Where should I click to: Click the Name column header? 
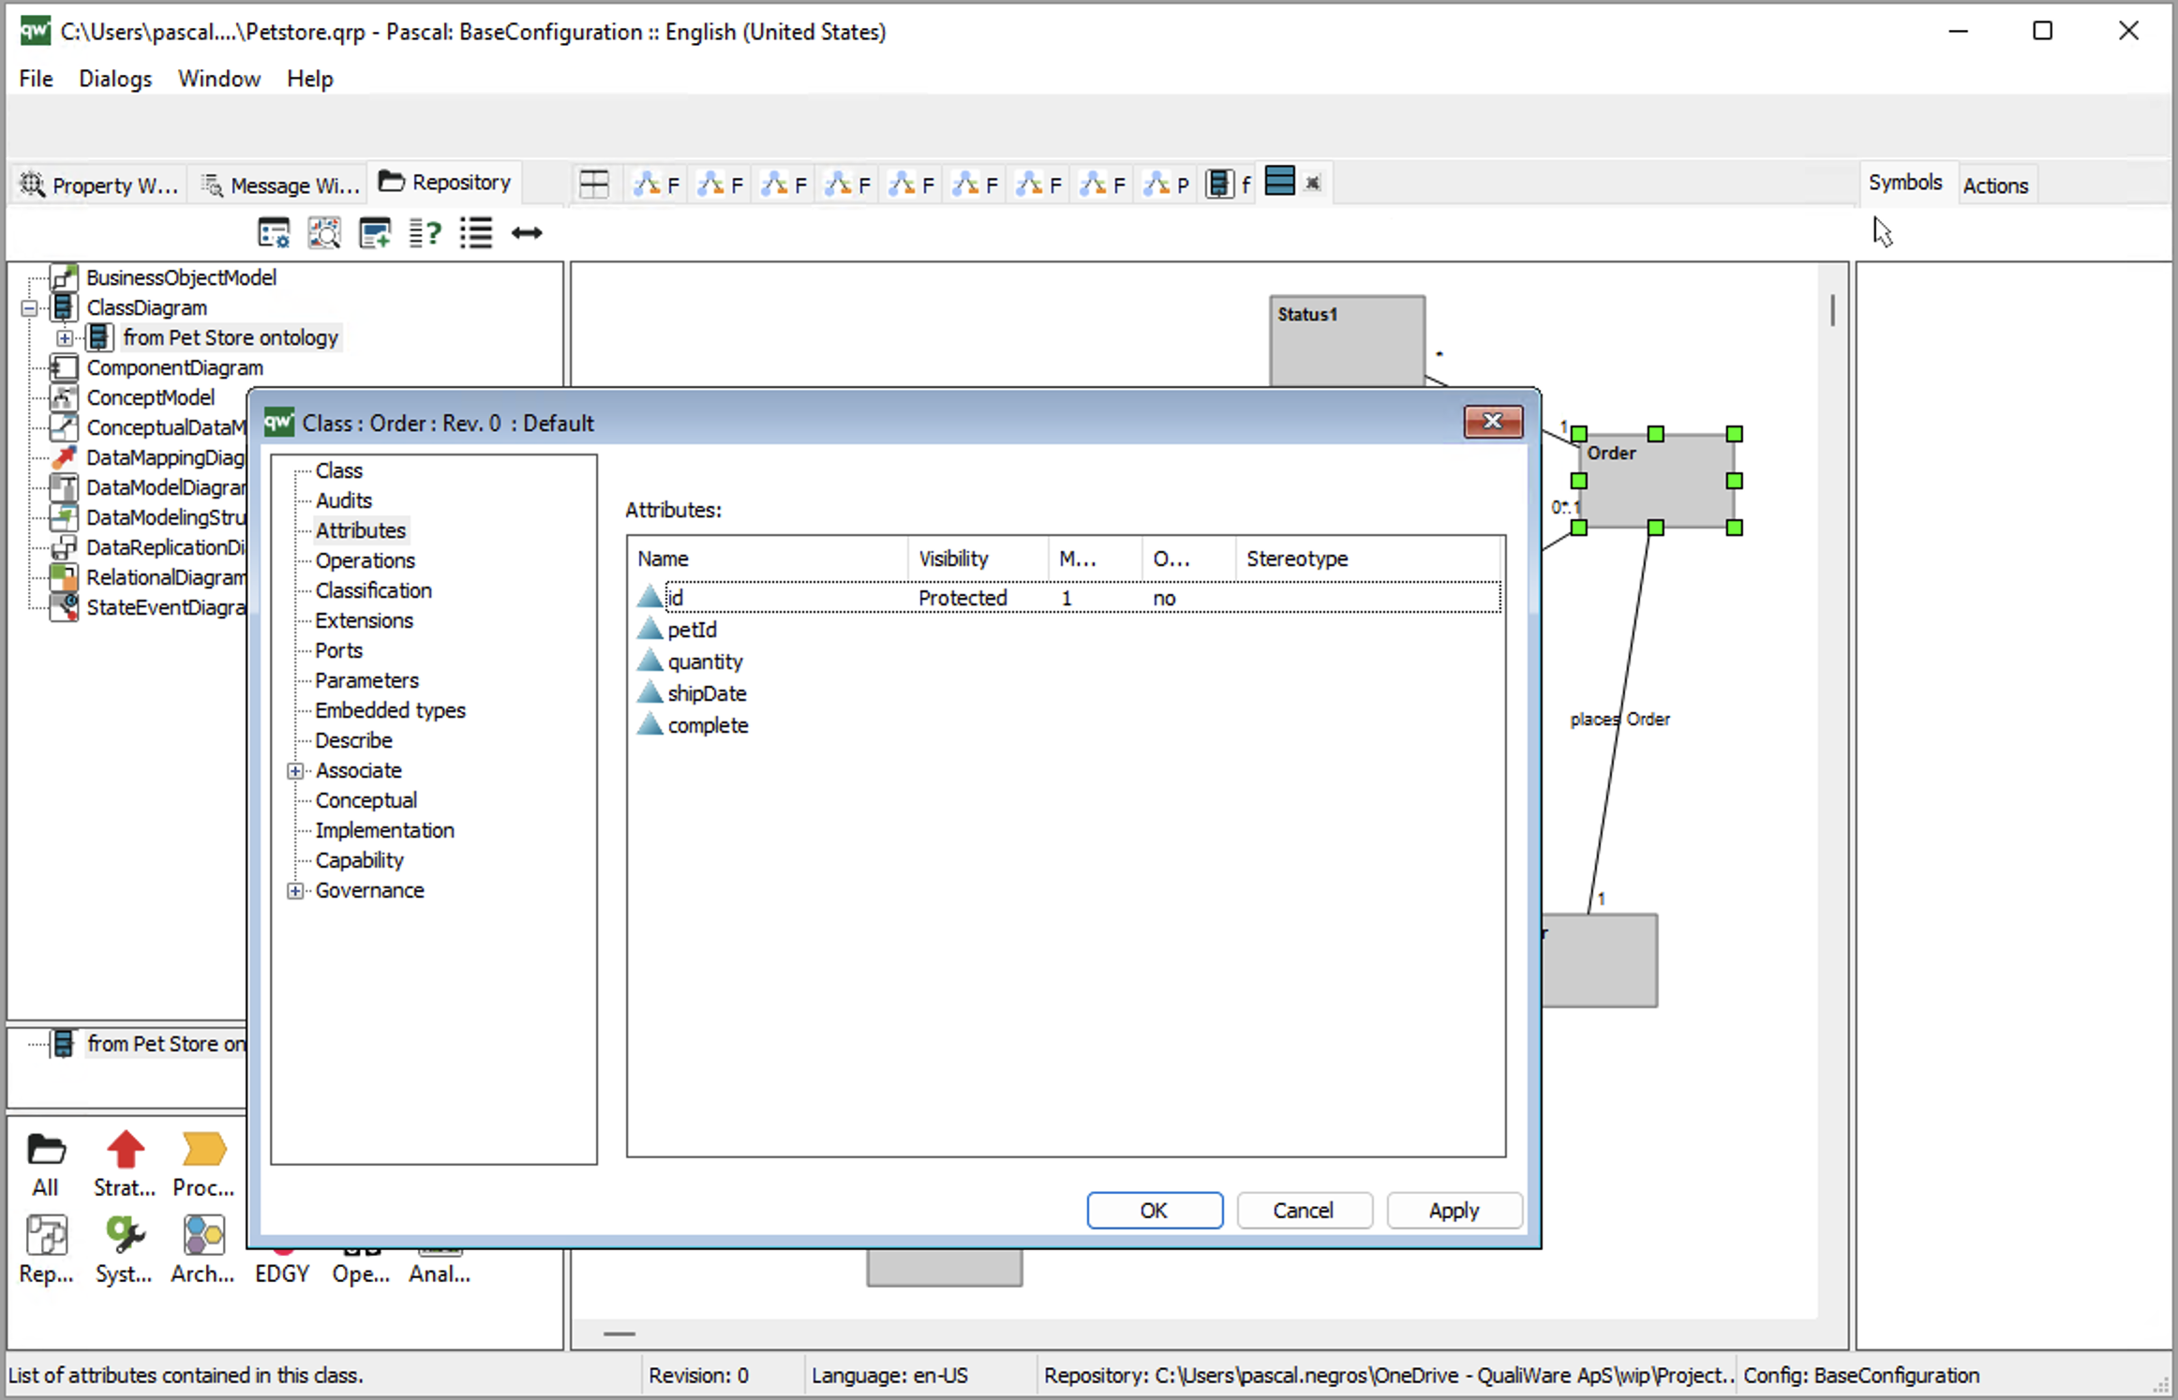pos(768,559)
